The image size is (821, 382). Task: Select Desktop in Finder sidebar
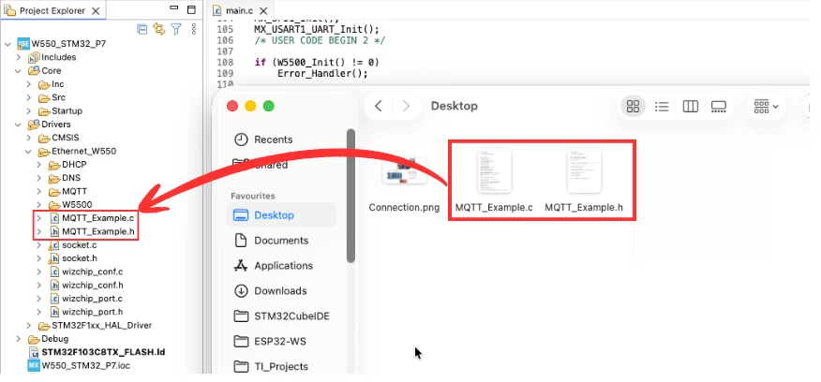coord(282,215)
